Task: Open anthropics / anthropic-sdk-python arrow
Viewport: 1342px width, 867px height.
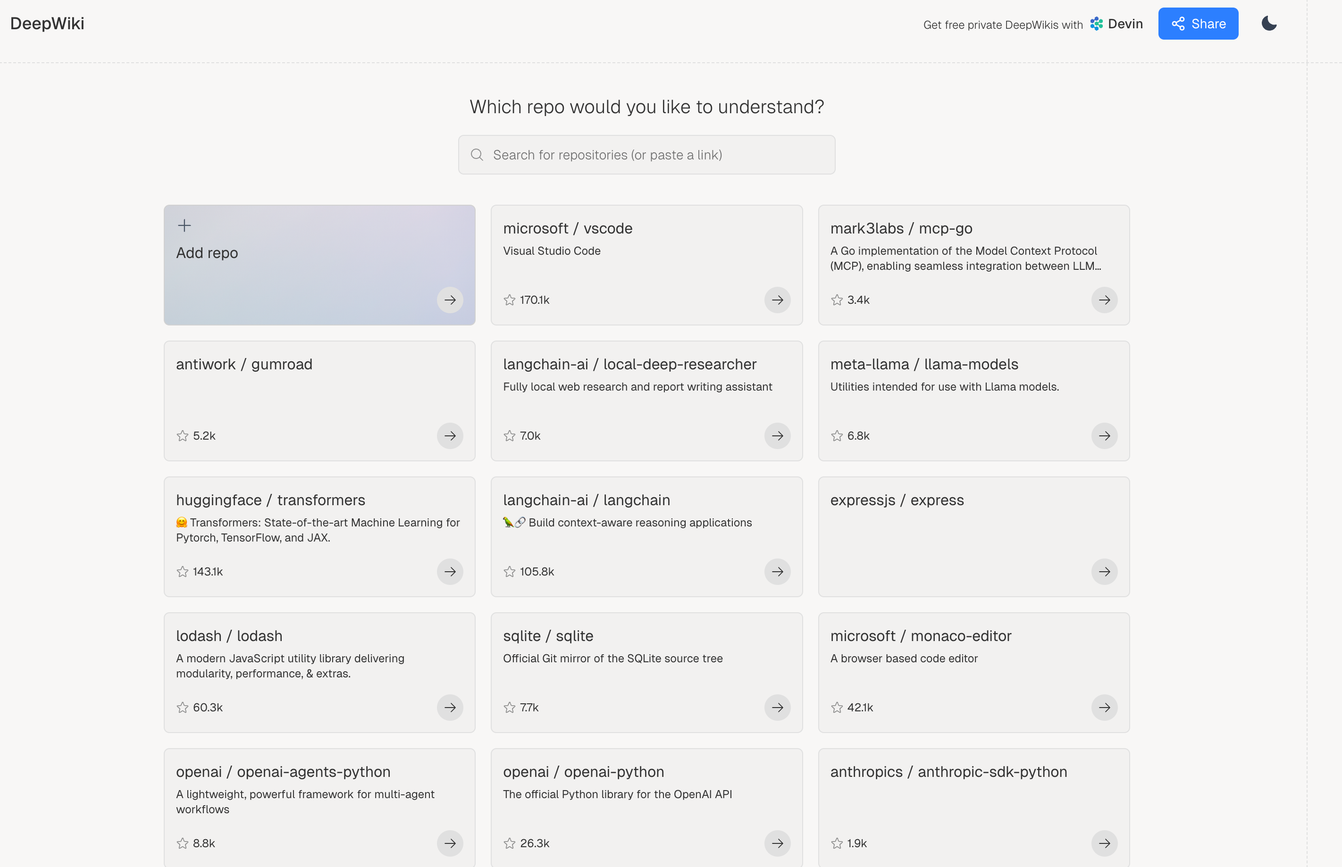Action: [1104, 843]
